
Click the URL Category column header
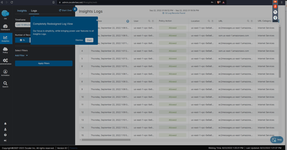click(x=265, y=21)
